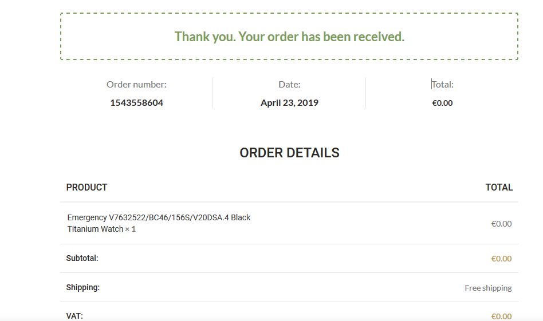Viewport: 543px width, 321px height.
Task: Click the order total amount below "Total:"
Action: pyautogui.click(x=442, y=103)
